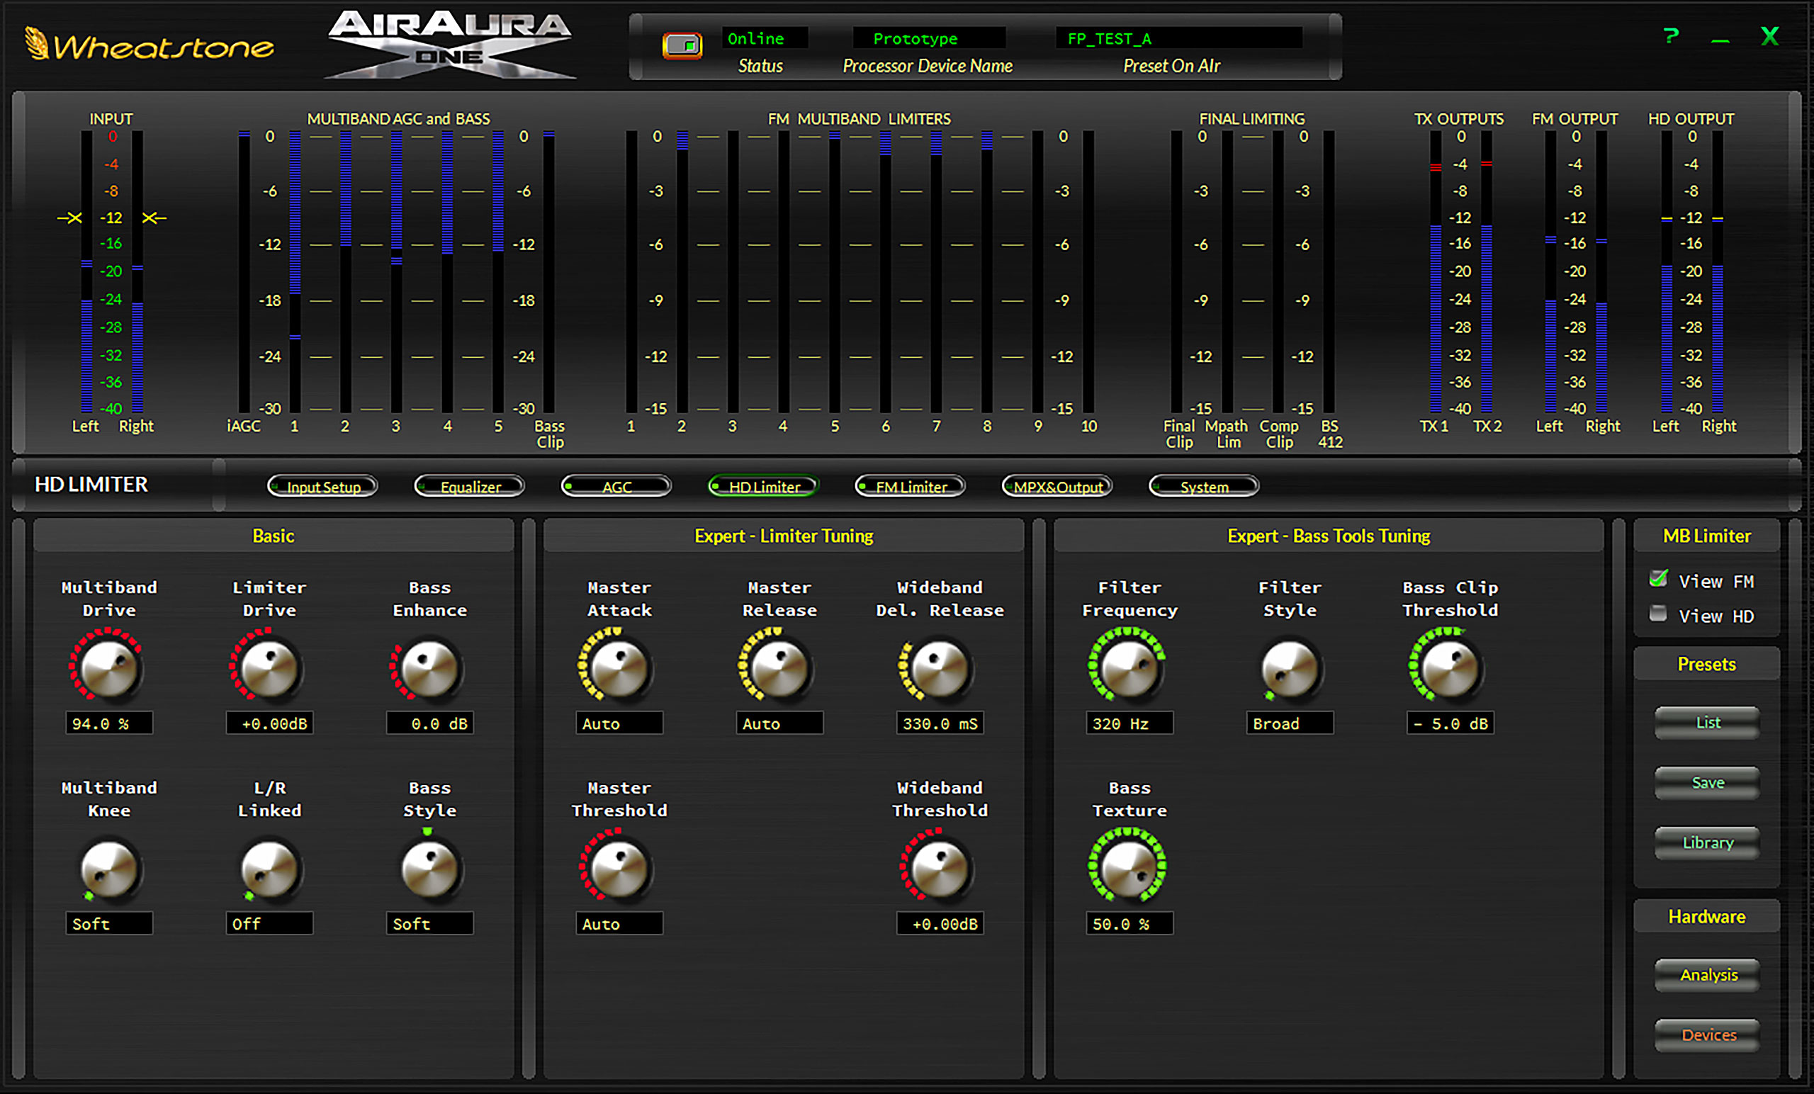Click the Wideband Threshold +0.00dB field
Viewport: 1814px width, 1094px height.
(940, 923)
